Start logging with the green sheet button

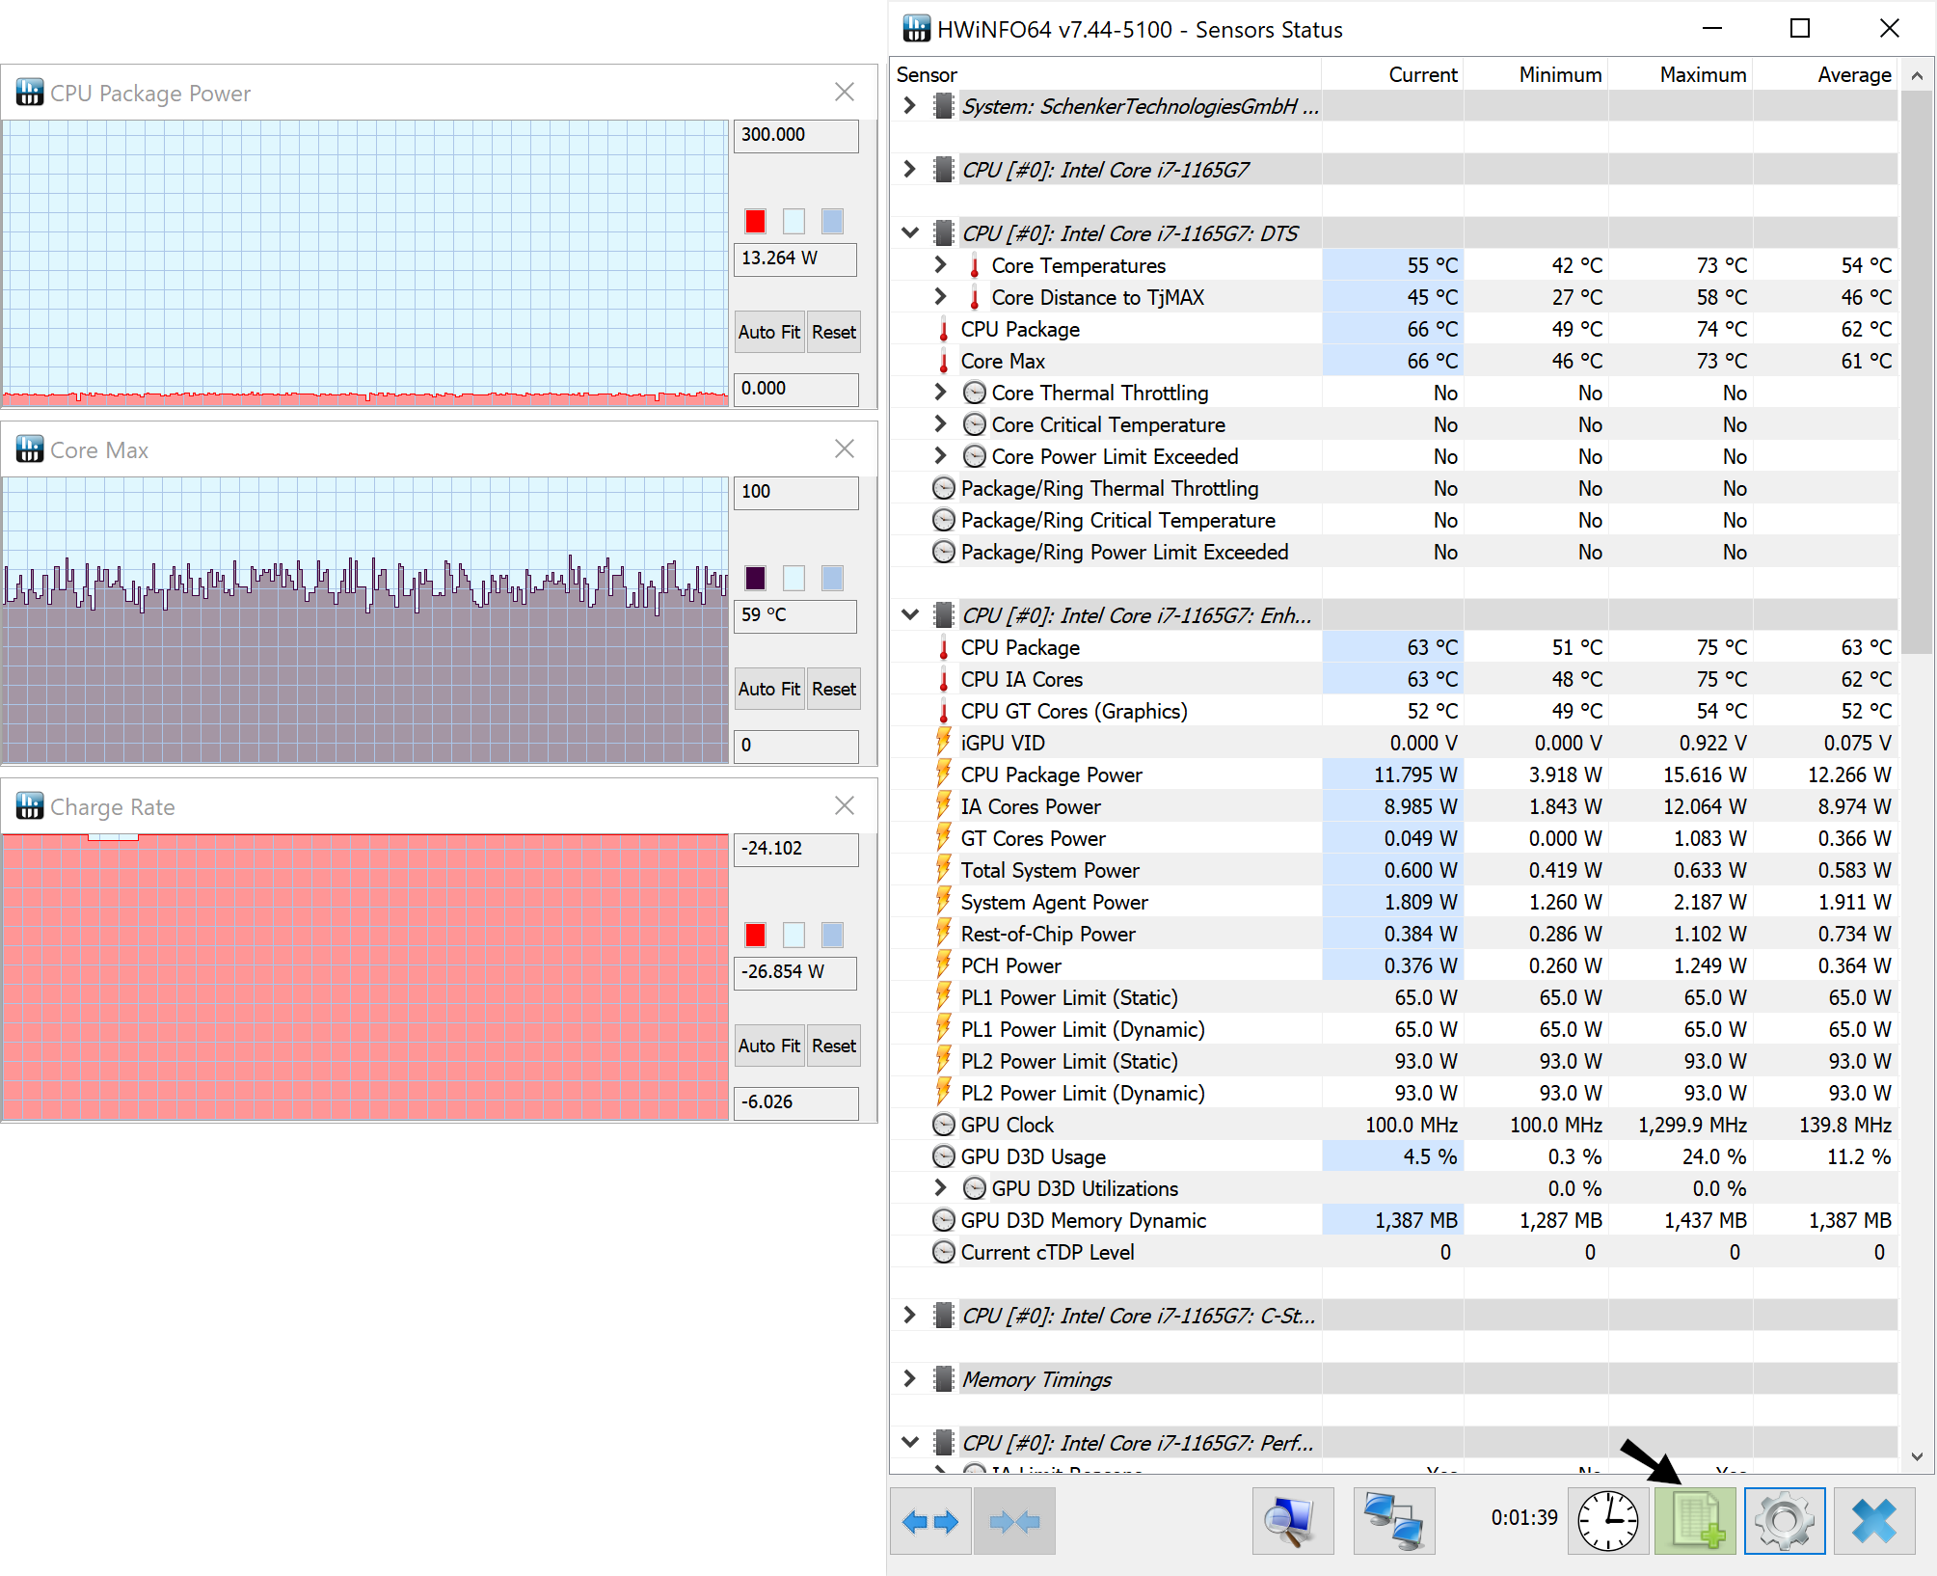point(1695,1521)
